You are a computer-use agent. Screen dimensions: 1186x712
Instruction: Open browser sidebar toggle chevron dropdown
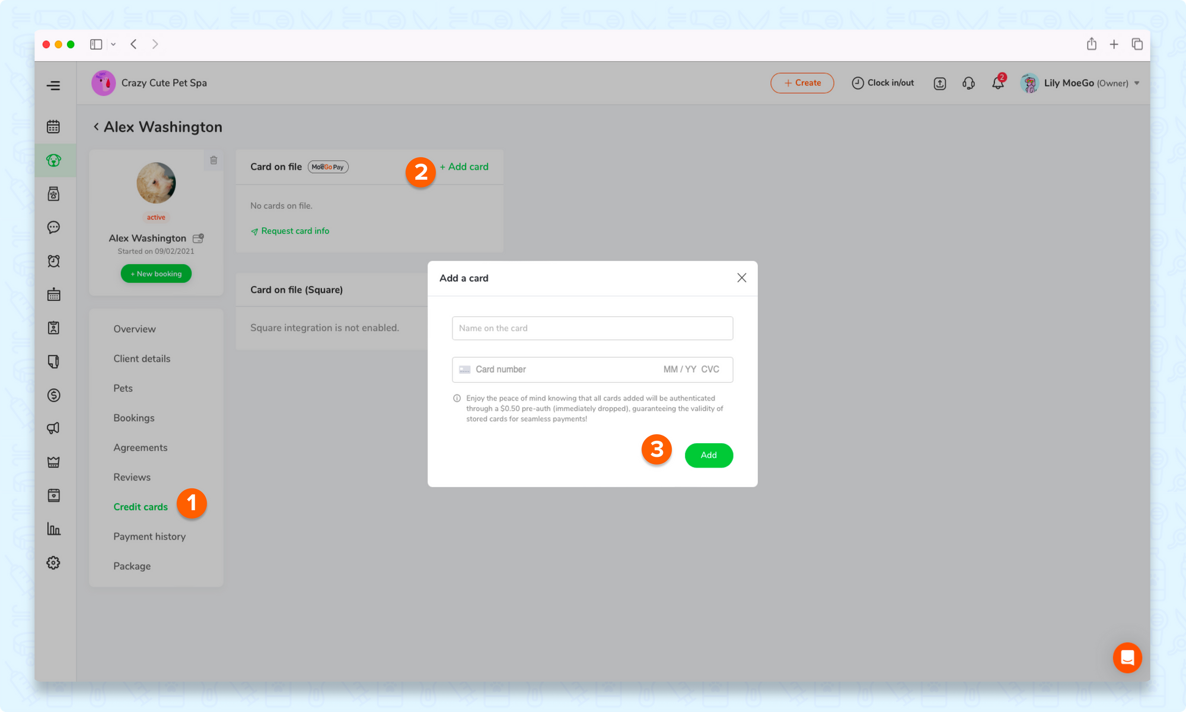click(113, 44)
